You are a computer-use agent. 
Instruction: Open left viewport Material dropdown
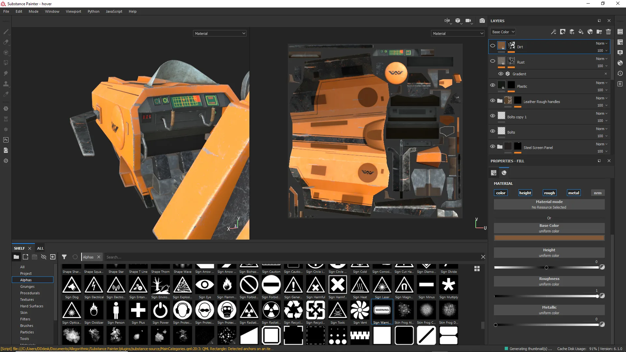(219, 33)
